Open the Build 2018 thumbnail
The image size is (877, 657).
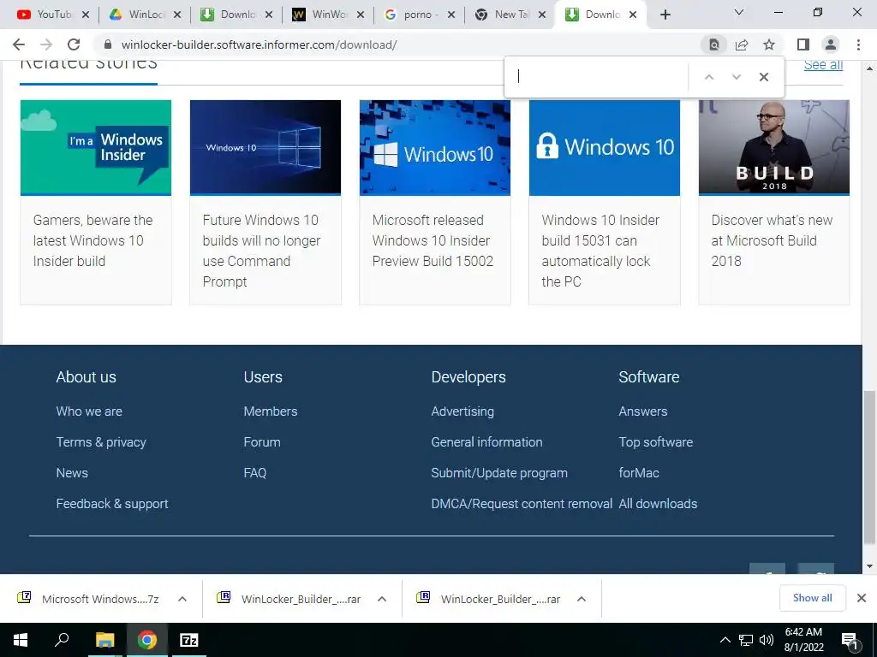click(x=774, y=147)
